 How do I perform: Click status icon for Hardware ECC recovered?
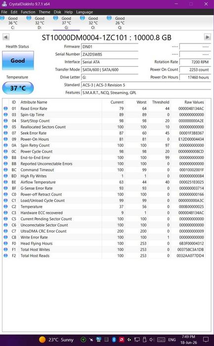tap(5, 213)
